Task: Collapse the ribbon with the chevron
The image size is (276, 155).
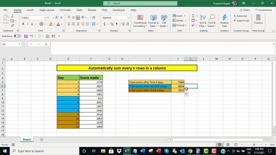Action: (273, 31)
